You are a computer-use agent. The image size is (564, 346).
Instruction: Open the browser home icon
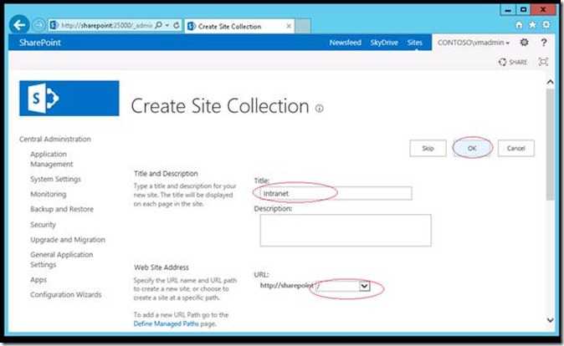click(x=519, y=25)
